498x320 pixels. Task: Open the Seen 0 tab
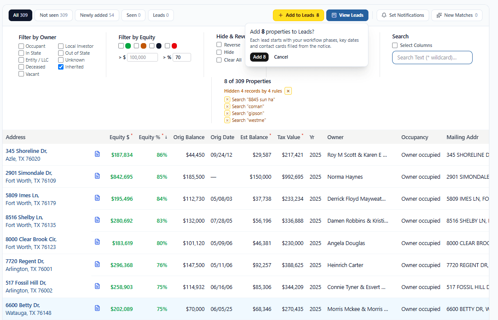[133, 15]
